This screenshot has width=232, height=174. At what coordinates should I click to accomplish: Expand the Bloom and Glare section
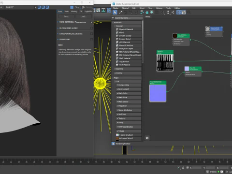[58, 28]
